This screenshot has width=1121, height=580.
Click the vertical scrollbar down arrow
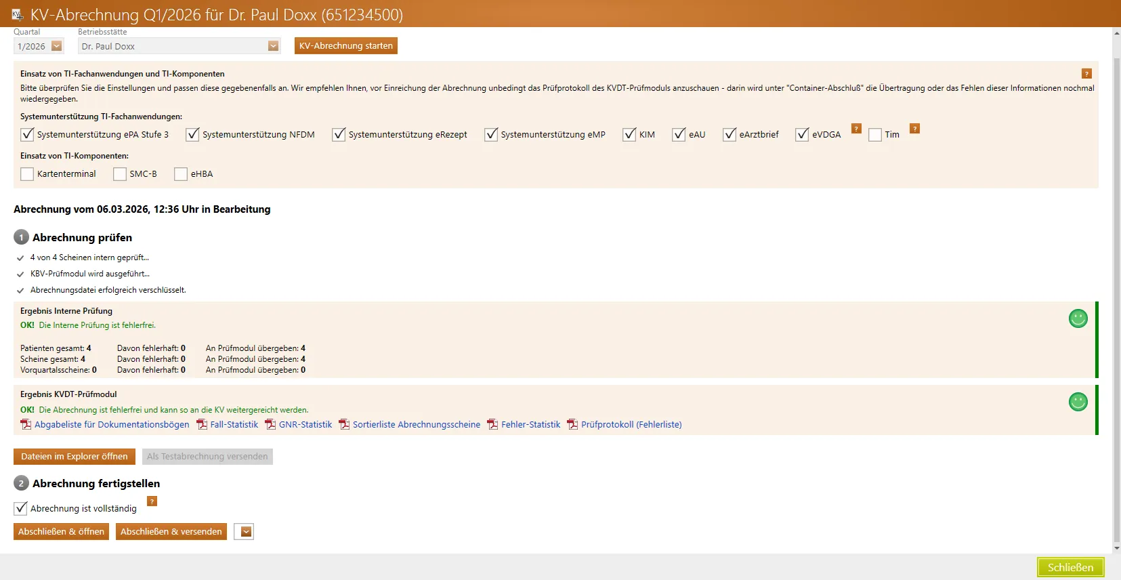coord(1116,548)
